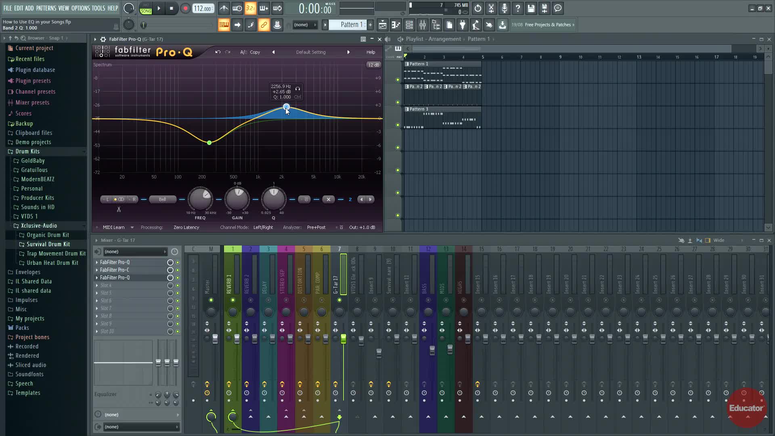Open the Bell filter shape dropdown
Viewport: 775px width, 436px height.
(x=162, y=199)
